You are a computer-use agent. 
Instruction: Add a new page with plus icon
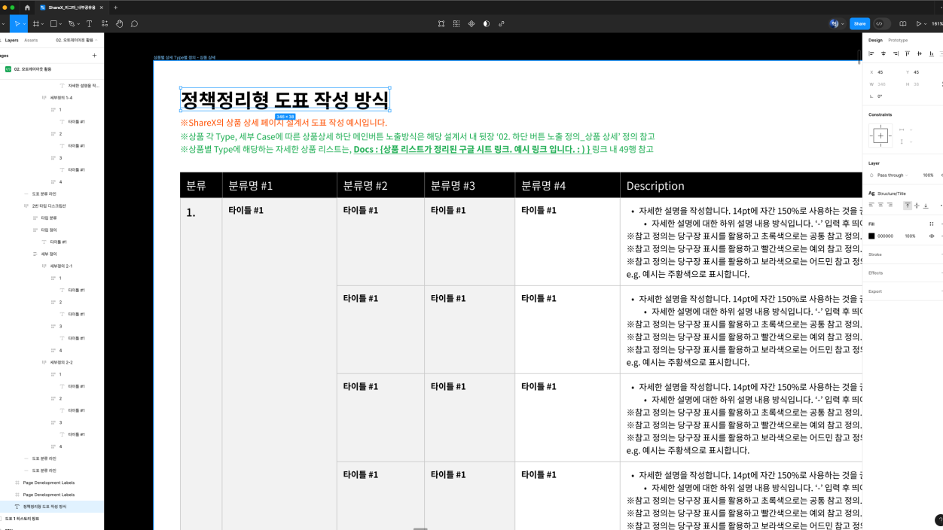[94, 55]
